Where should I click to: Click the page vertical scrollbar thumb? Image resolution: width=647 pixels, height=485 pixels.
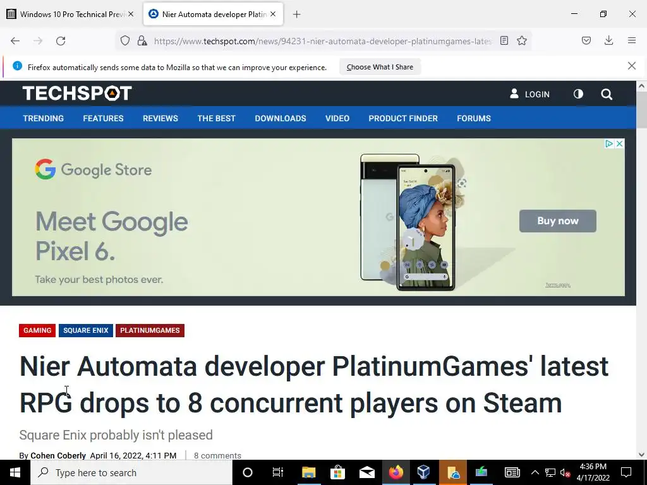(x=642, y=110)
